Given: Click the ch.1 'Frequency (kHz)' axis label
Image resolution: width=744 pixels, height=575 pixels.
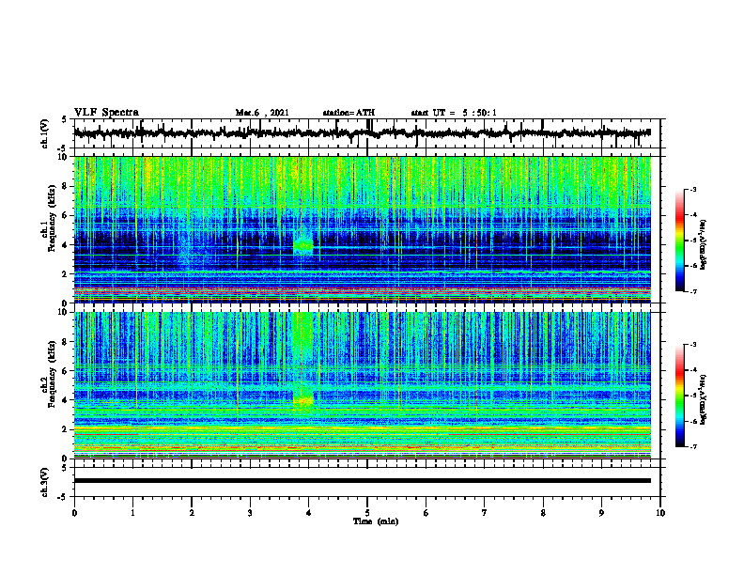Looking at the screenshot, I should (50, 218).
